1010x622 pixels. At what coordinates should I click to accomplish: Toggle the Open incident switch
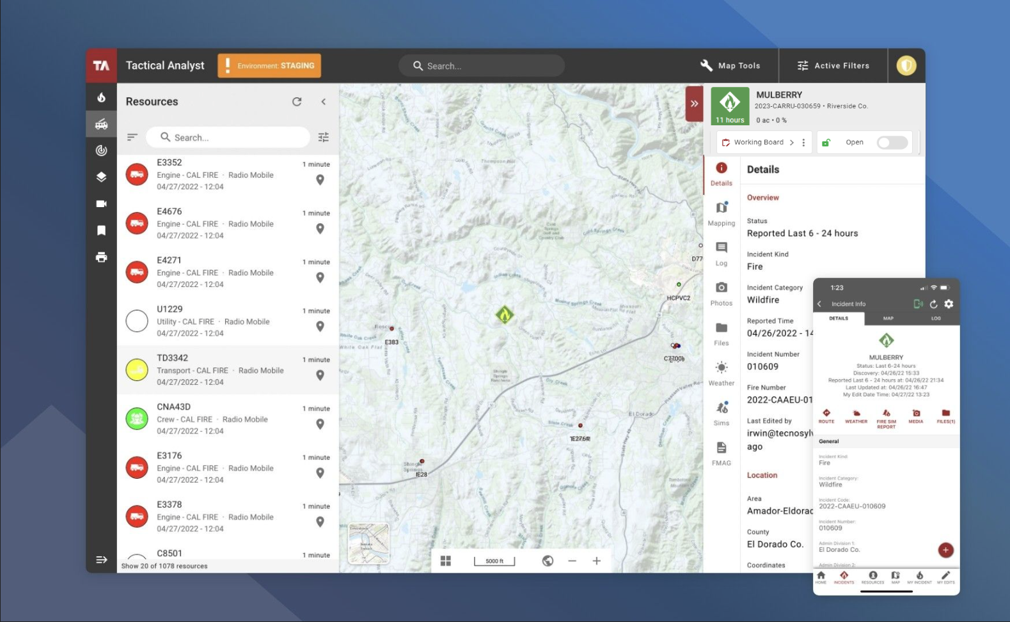(892, 143)
